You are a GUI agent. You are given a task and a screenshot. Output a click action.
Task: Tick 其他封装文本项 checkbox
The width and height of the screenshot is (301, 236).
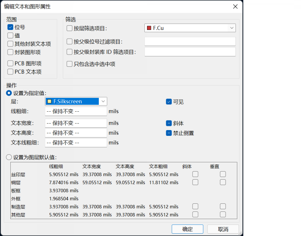10,44
